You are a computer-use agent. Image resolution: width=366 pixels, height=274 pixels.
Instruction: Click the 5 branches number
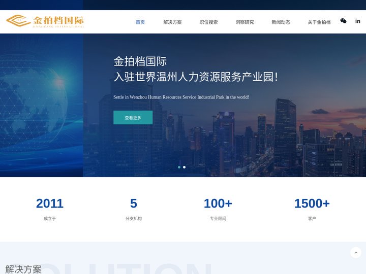coord(134,203)
